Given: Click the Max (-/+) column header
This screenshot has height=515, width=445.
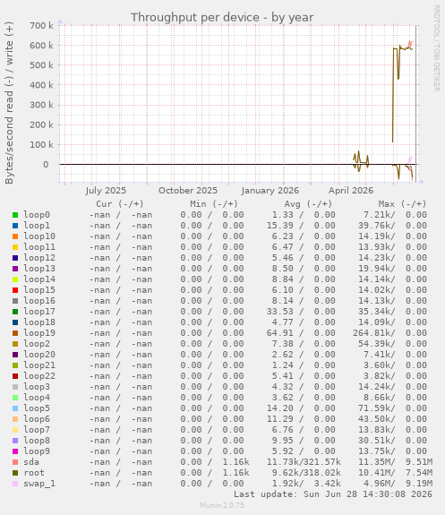Looking at the screenshot, I should point(402,204).
